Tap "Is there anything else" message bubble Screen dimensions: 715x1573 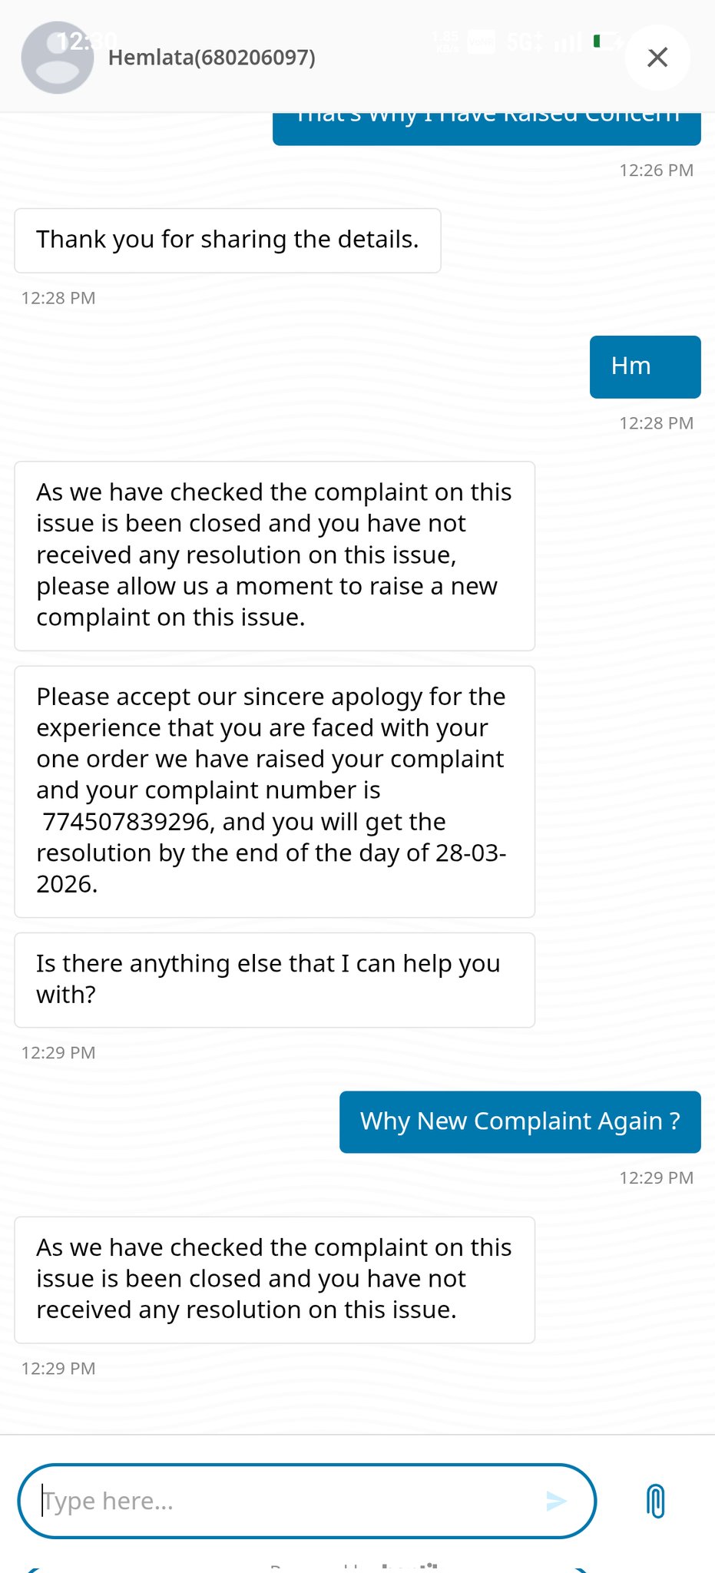274,979
